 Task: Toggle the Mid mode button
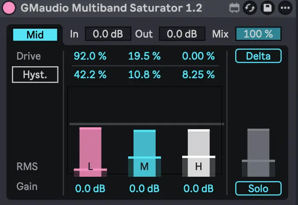click(35, 34)
